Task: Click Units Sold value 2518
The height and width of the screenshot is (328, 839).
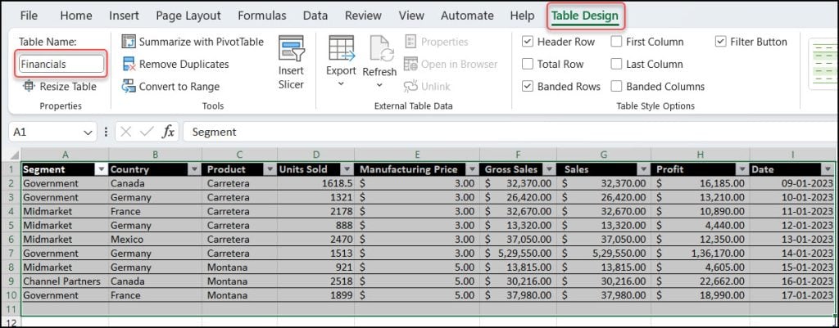Action: 315,281
